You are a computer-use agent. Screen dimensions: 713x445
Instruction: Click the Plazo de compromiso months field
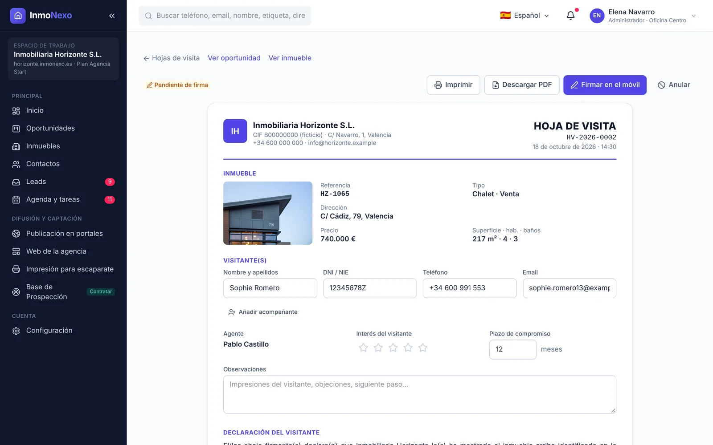click(513, 350)
